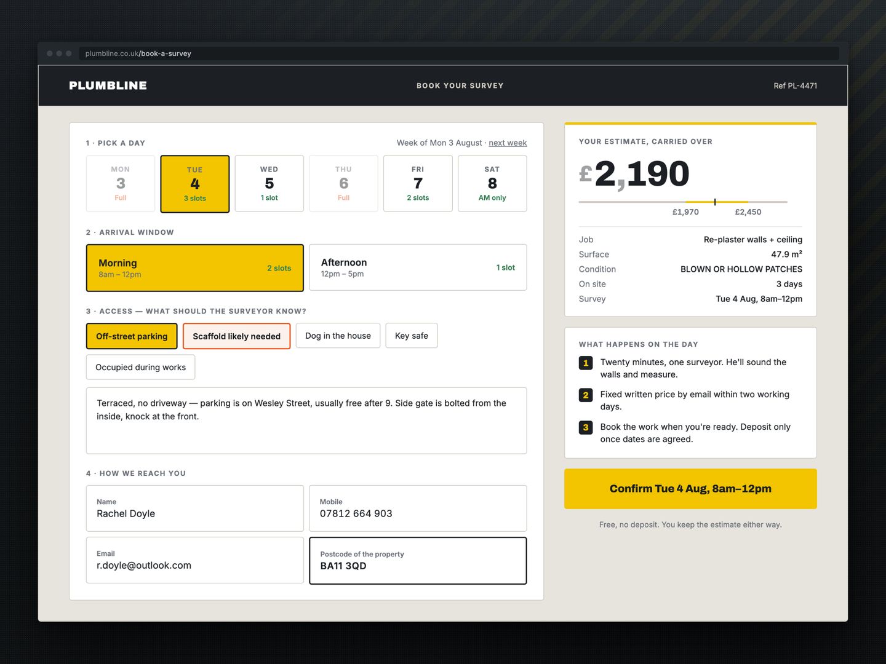The image size is (886, 664).
Task: Click the BLOWN OR HOLLOW PATCHES value
Action: pyautogui.click(x=741, y=269)
